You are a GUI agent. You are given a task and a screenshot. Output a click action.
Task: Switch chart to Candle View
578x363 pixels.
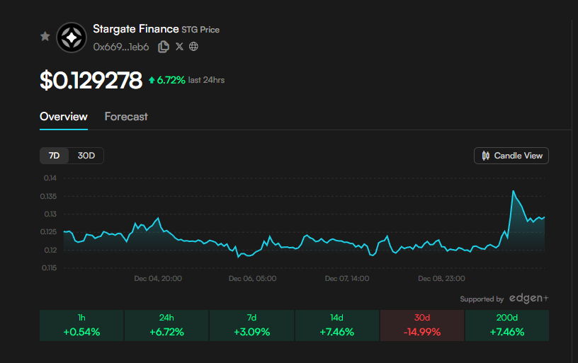(x=511, y=156)
